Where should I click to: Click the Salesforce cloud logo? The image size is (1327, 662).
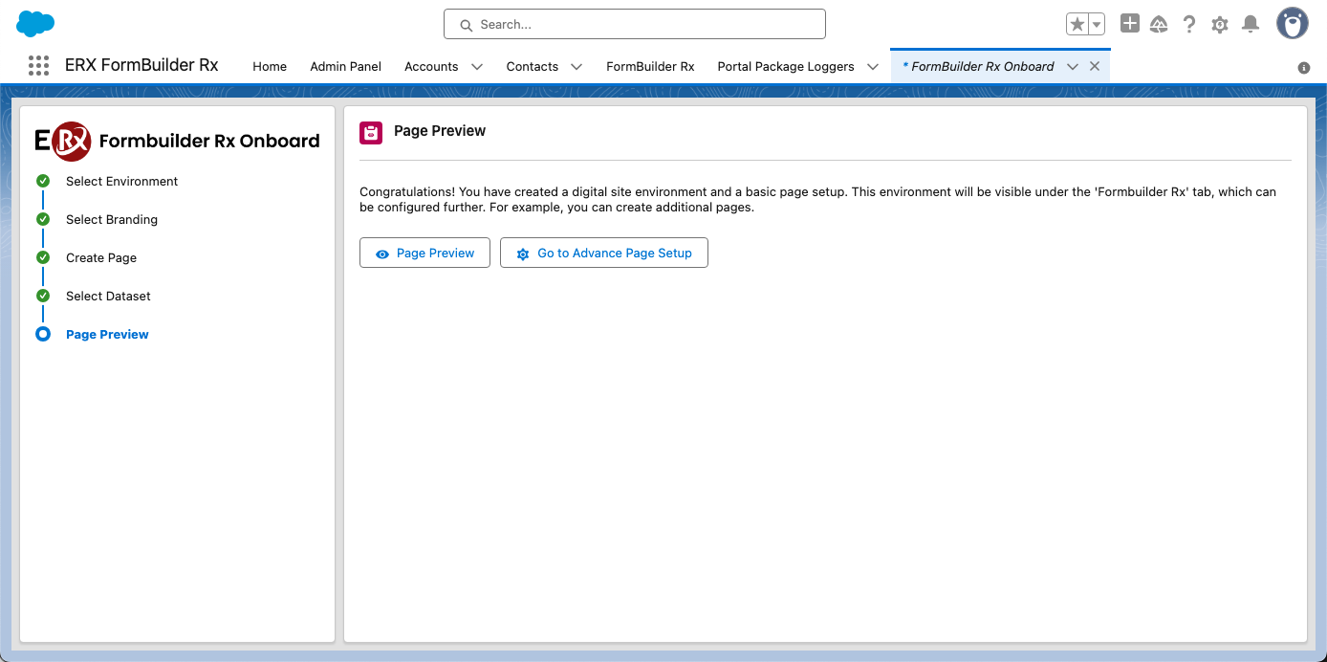click(35, 24)
